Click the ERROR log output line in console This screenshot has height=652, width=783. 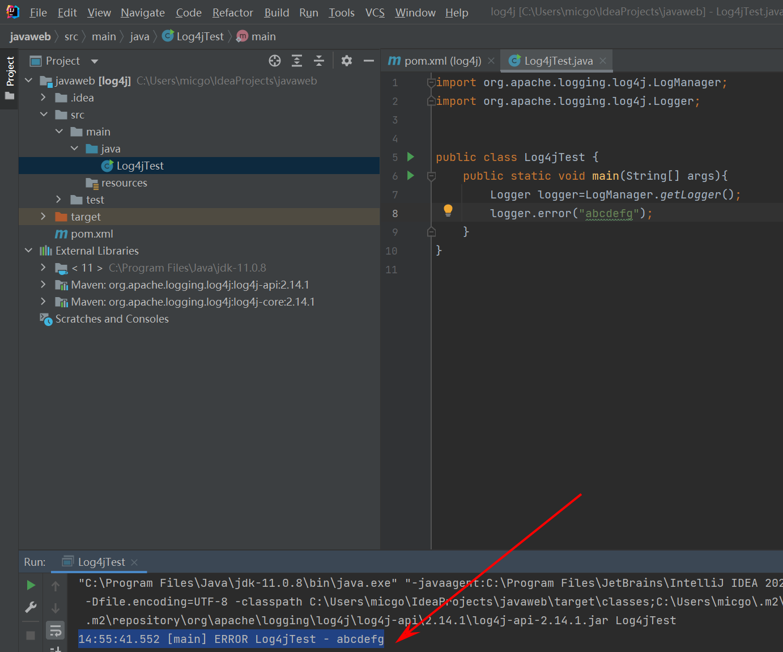click(231, 639)
